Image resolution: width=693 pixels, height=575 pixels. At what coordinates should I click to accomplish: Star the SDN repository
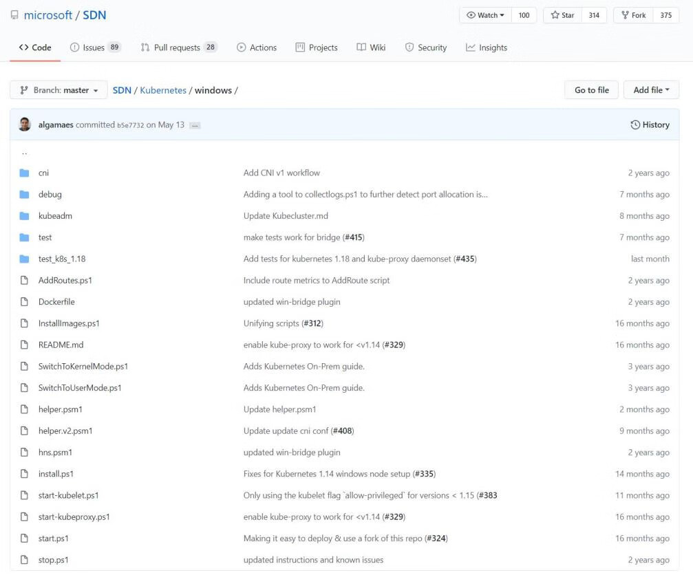pyautogui.click(x=562, y=15)
